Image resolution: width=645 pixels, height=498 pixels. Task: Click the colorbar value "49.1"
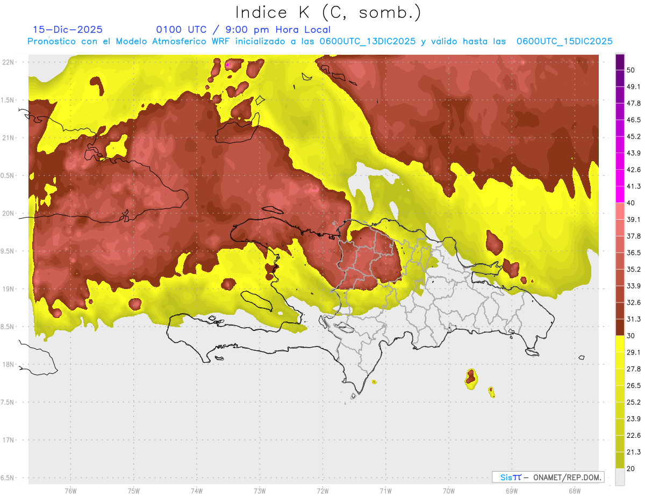pos(634,86)
